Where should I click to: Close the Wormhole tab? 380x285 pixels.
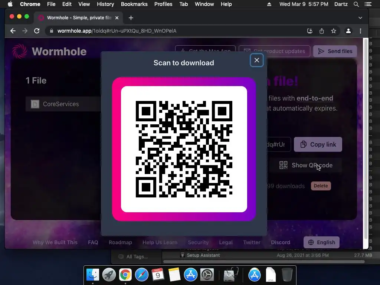tap(117, 18)
